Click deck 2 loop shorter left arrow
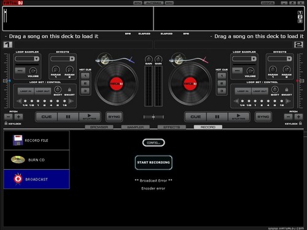 click(x=236, y=101)
